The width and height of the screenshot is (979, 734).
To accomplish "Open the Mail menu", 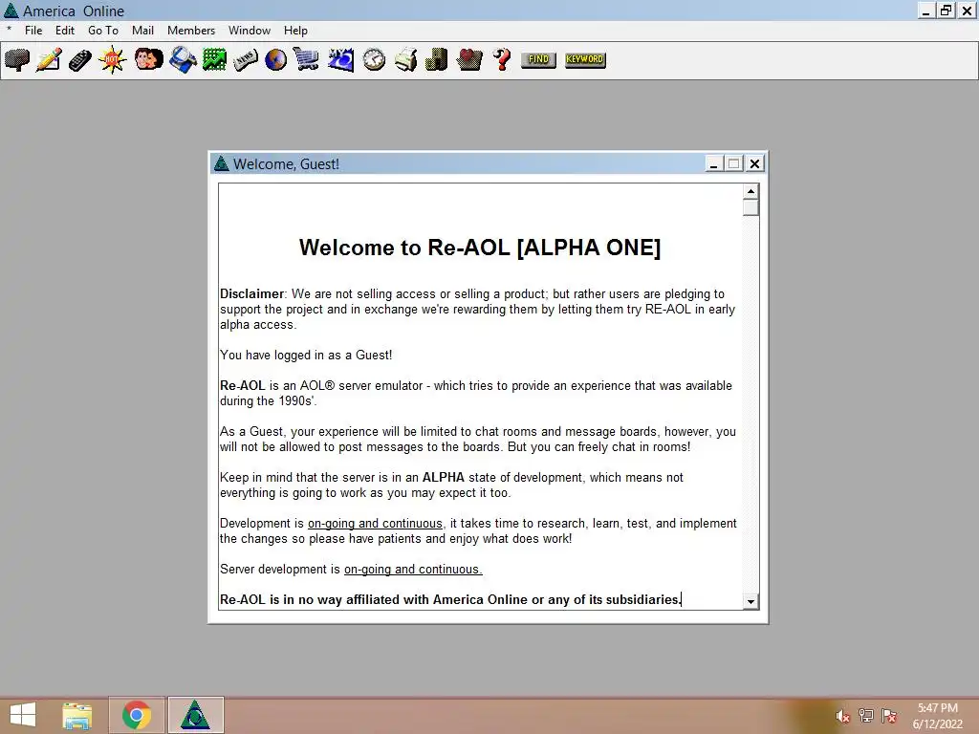I will [x=142, y=31].
